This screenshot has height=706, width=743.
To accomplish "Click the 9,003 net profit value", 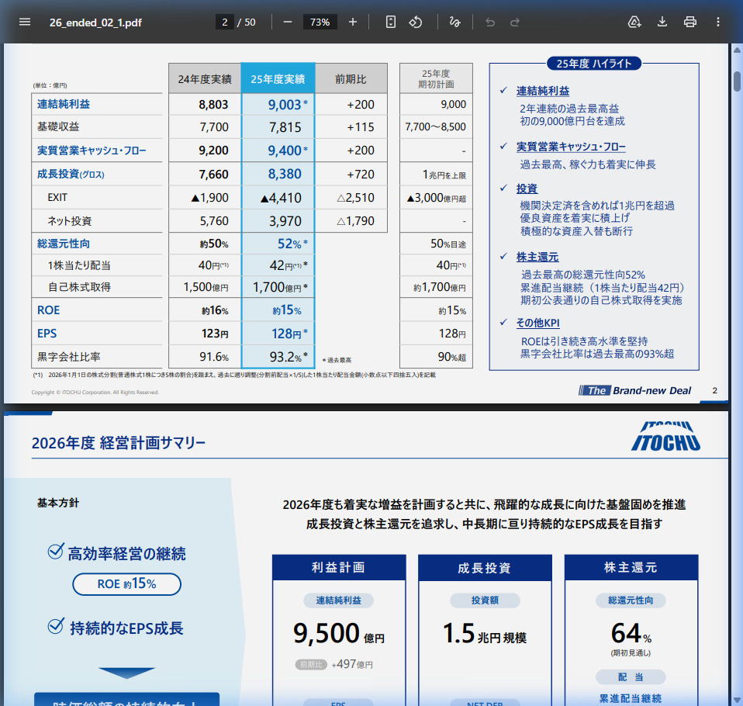I will tap(285, 104).
